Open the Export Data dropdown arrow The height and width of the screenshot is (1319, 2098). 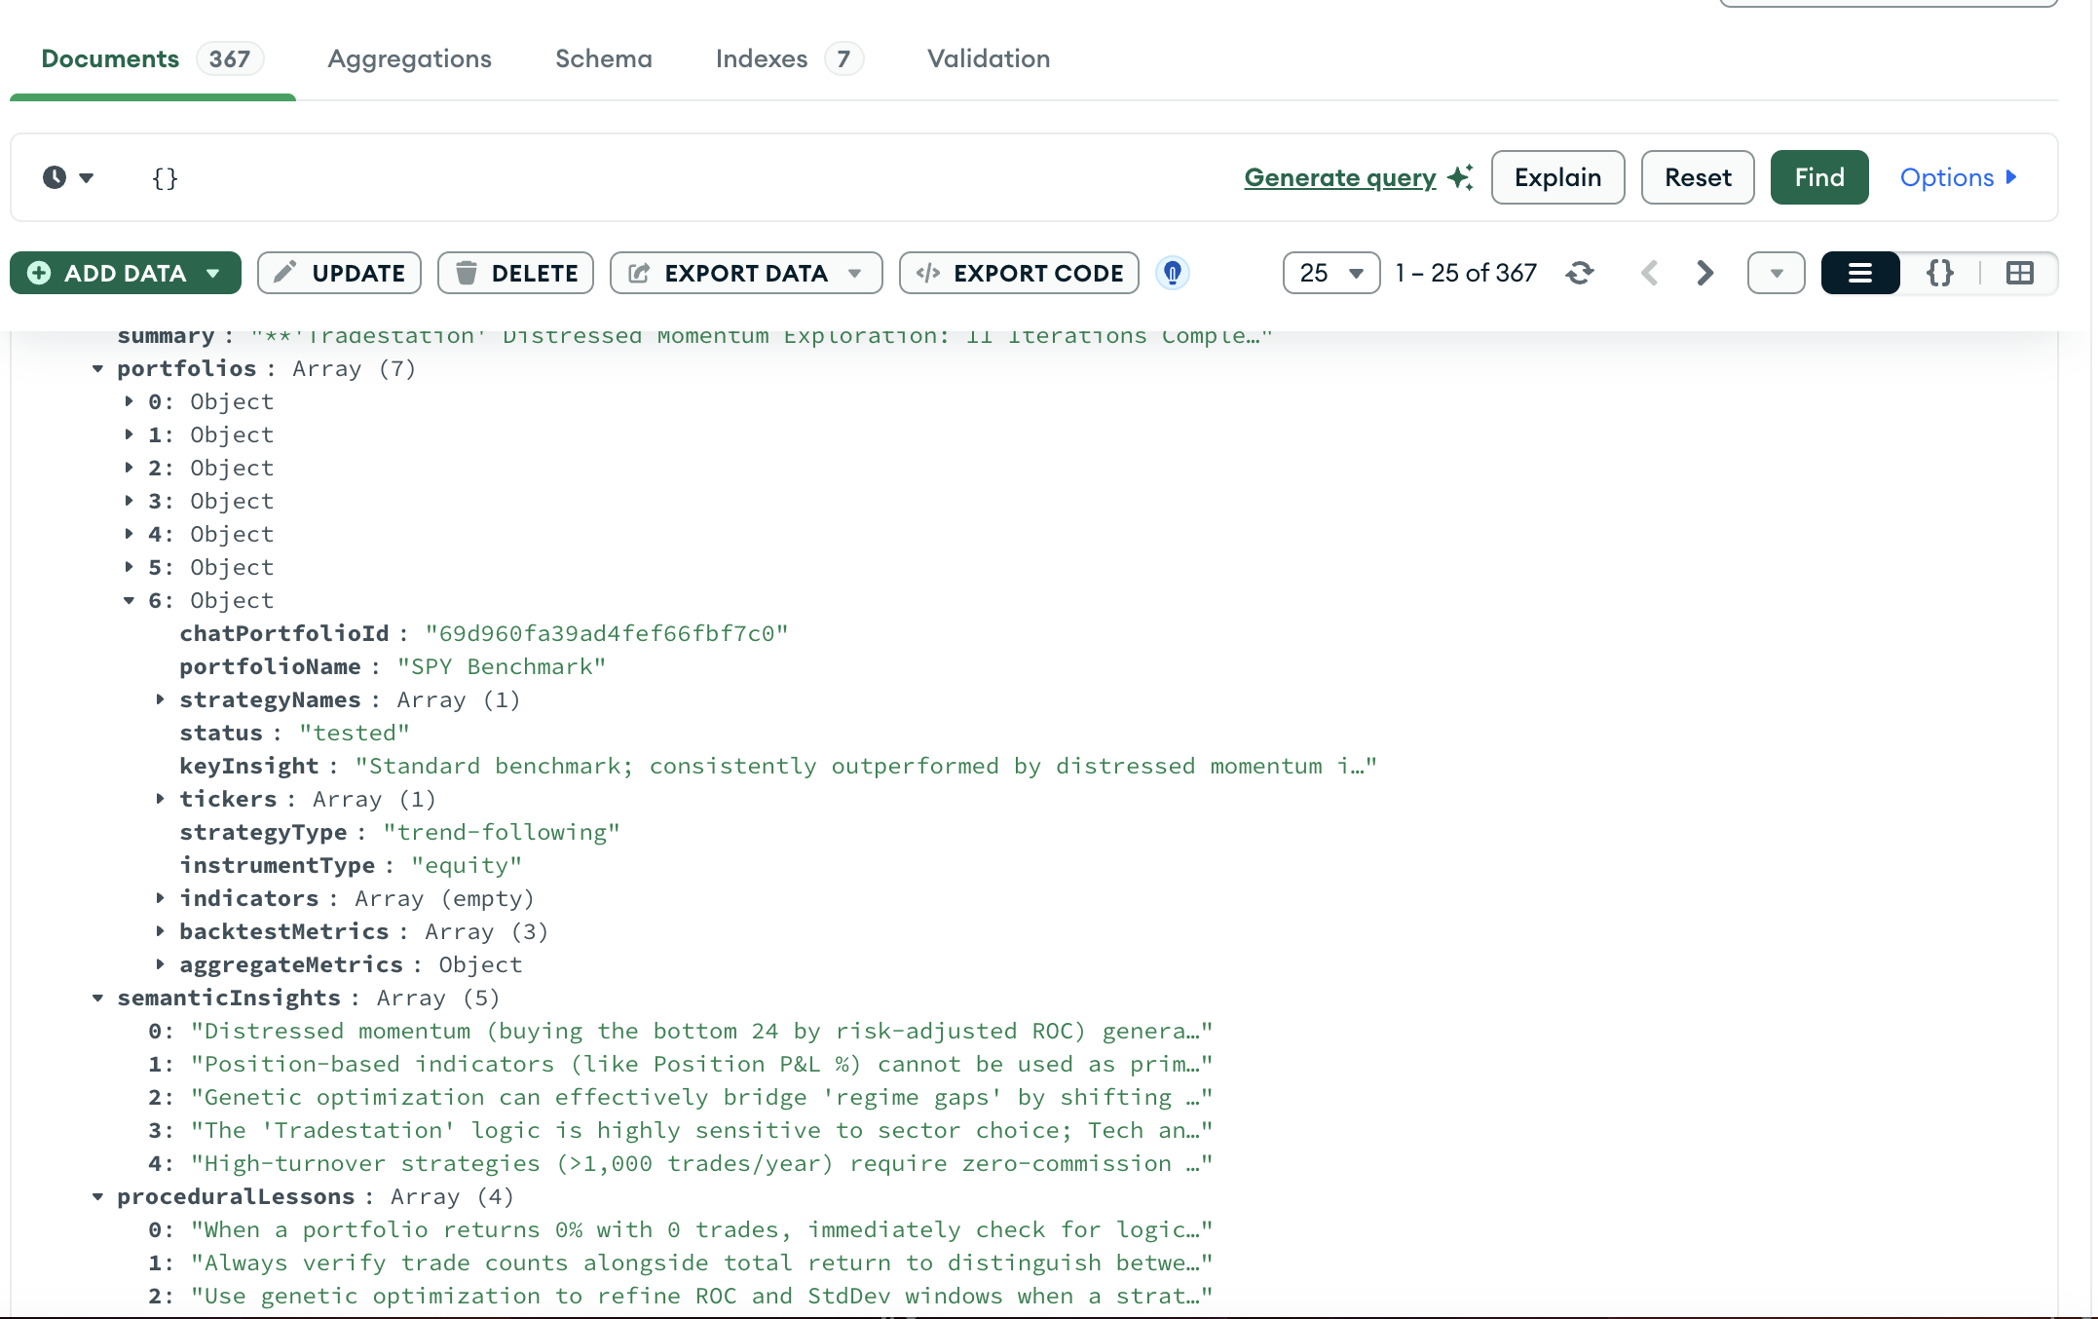(x=854, y=273)
